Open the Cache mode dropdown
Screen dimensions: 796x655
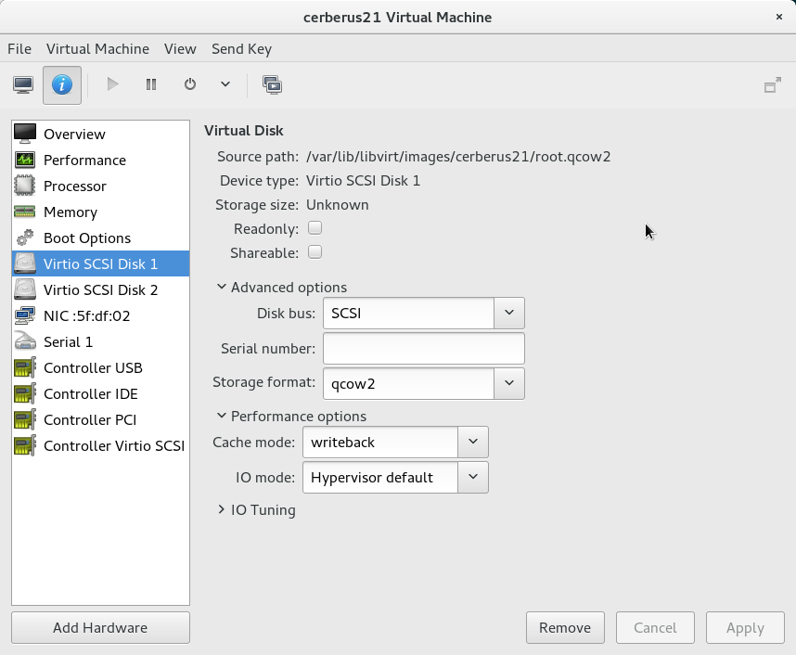[472, 443]
